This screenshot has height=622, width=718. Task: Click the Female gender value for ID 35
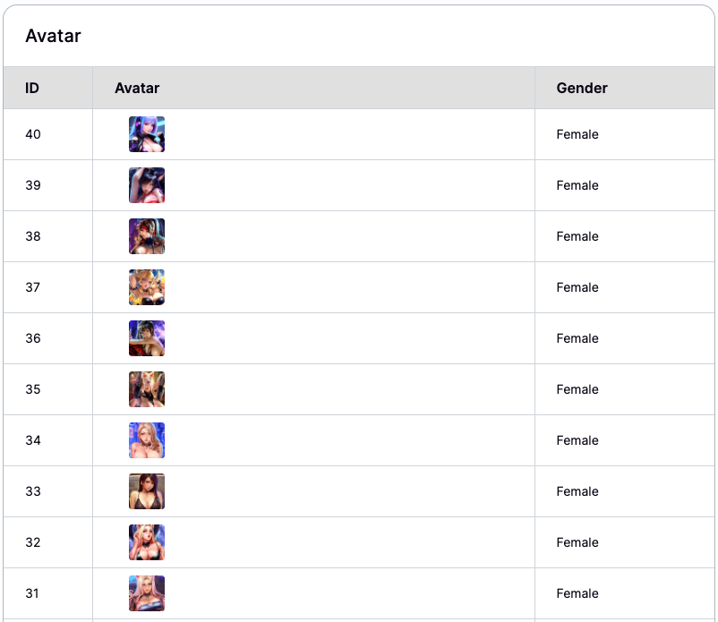pyautogui.click(x=577, y=389)
